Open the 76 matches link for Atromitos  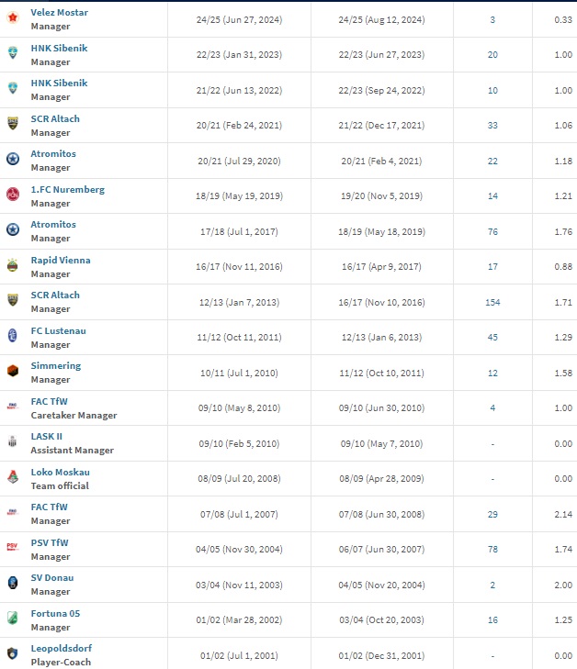[492, 231]
